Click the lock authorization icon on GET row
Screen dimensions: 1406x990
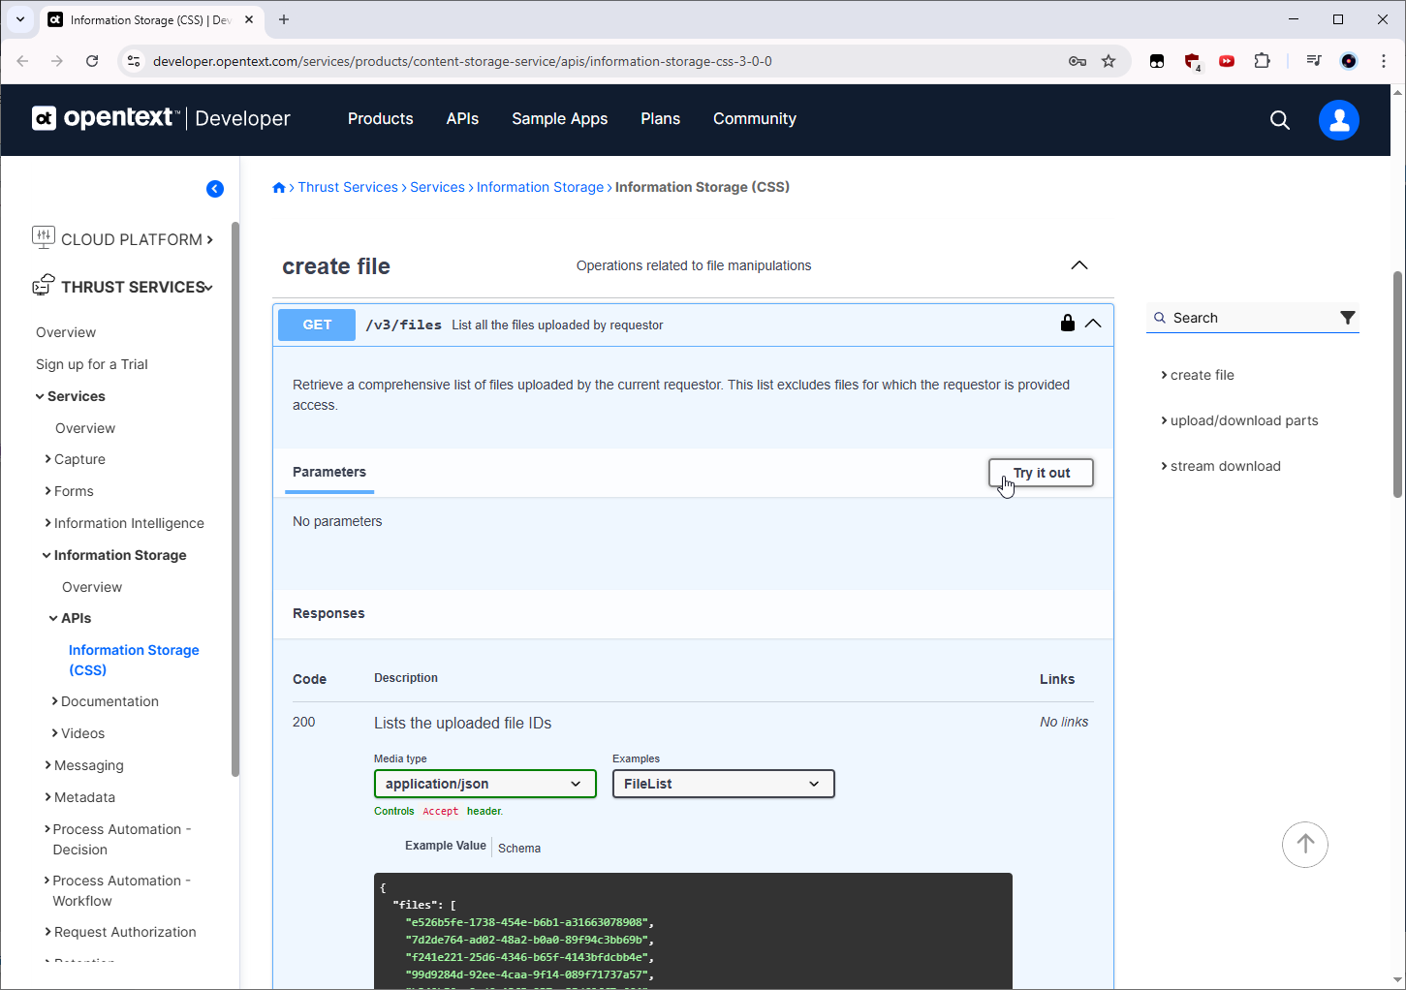tap(1068, 324)
